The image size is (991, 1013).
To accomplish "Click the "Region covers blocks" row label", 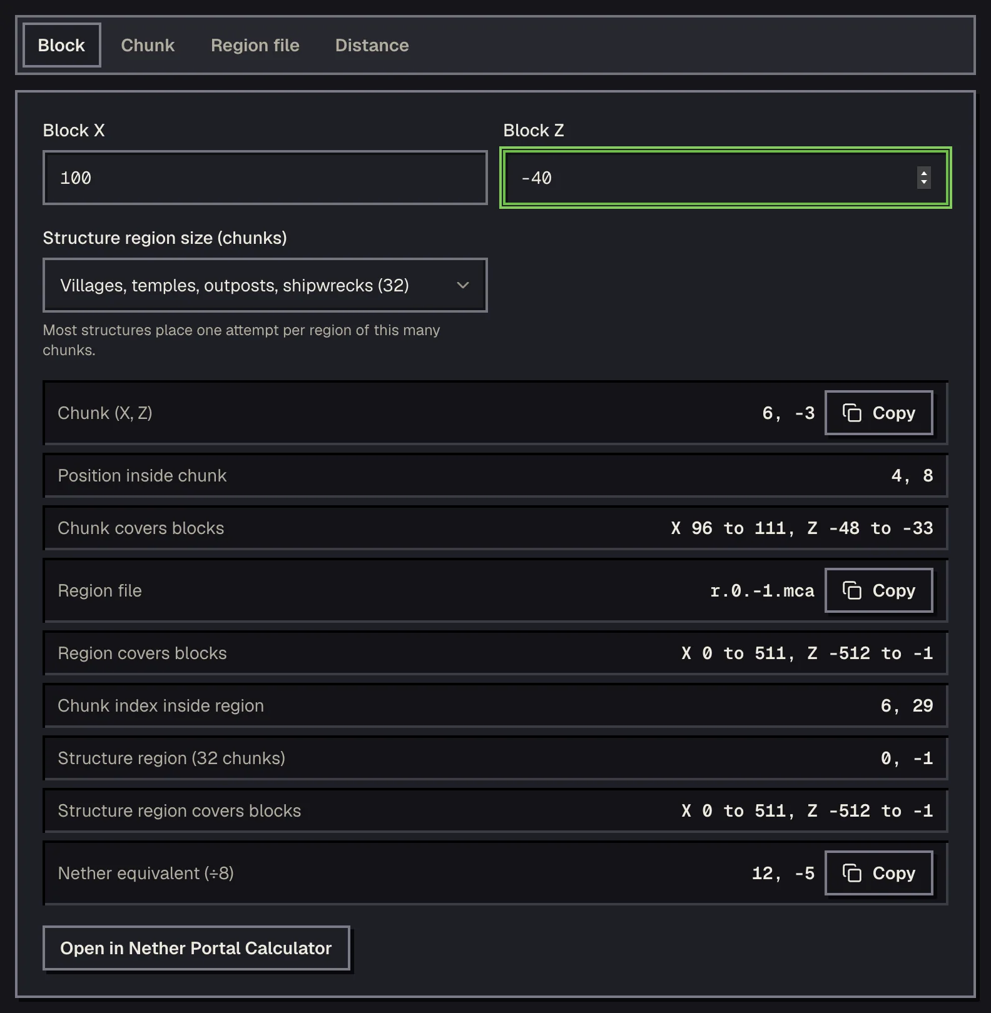I will pyautogui.click(x=142, y=653).
